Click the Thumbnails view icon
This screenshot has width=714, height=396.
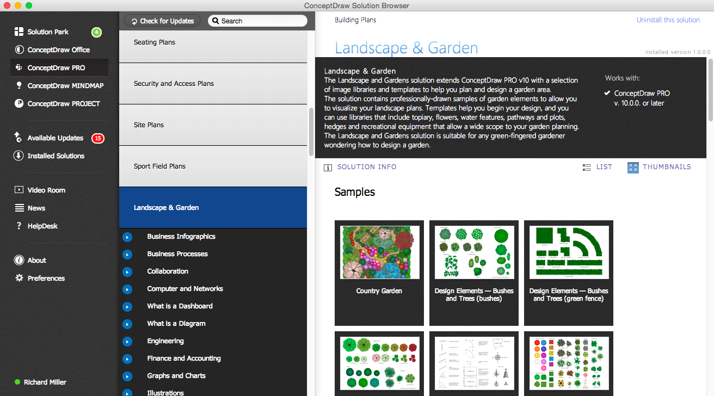pyautogui.click(x=633, y=168)
